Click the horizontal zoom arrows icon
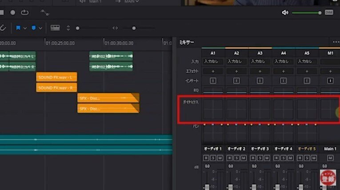The height and width of the screenshot is (190, 340). (115, 28)
